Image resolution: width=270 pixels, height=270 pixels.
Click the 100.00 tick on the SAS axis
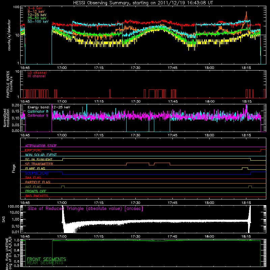tap(13, 207)
